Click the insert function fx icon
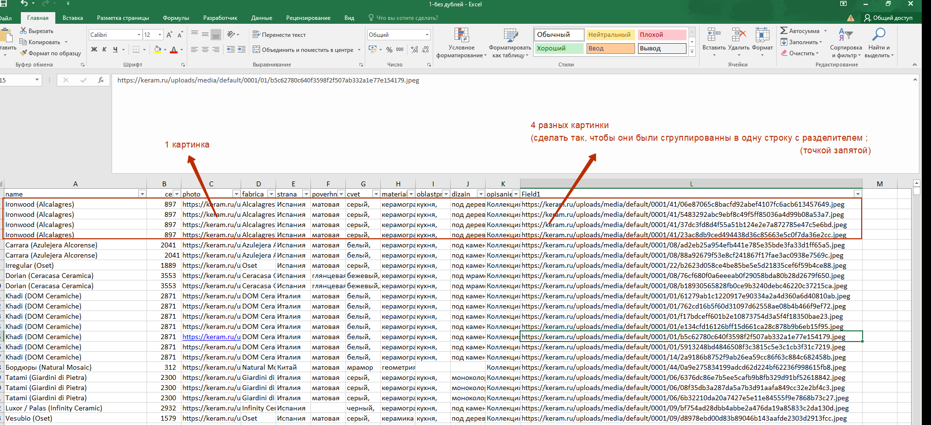 [101, 80]
